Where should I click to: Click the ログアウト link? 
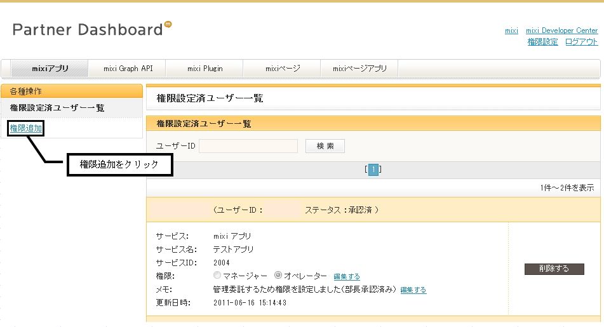581,42
